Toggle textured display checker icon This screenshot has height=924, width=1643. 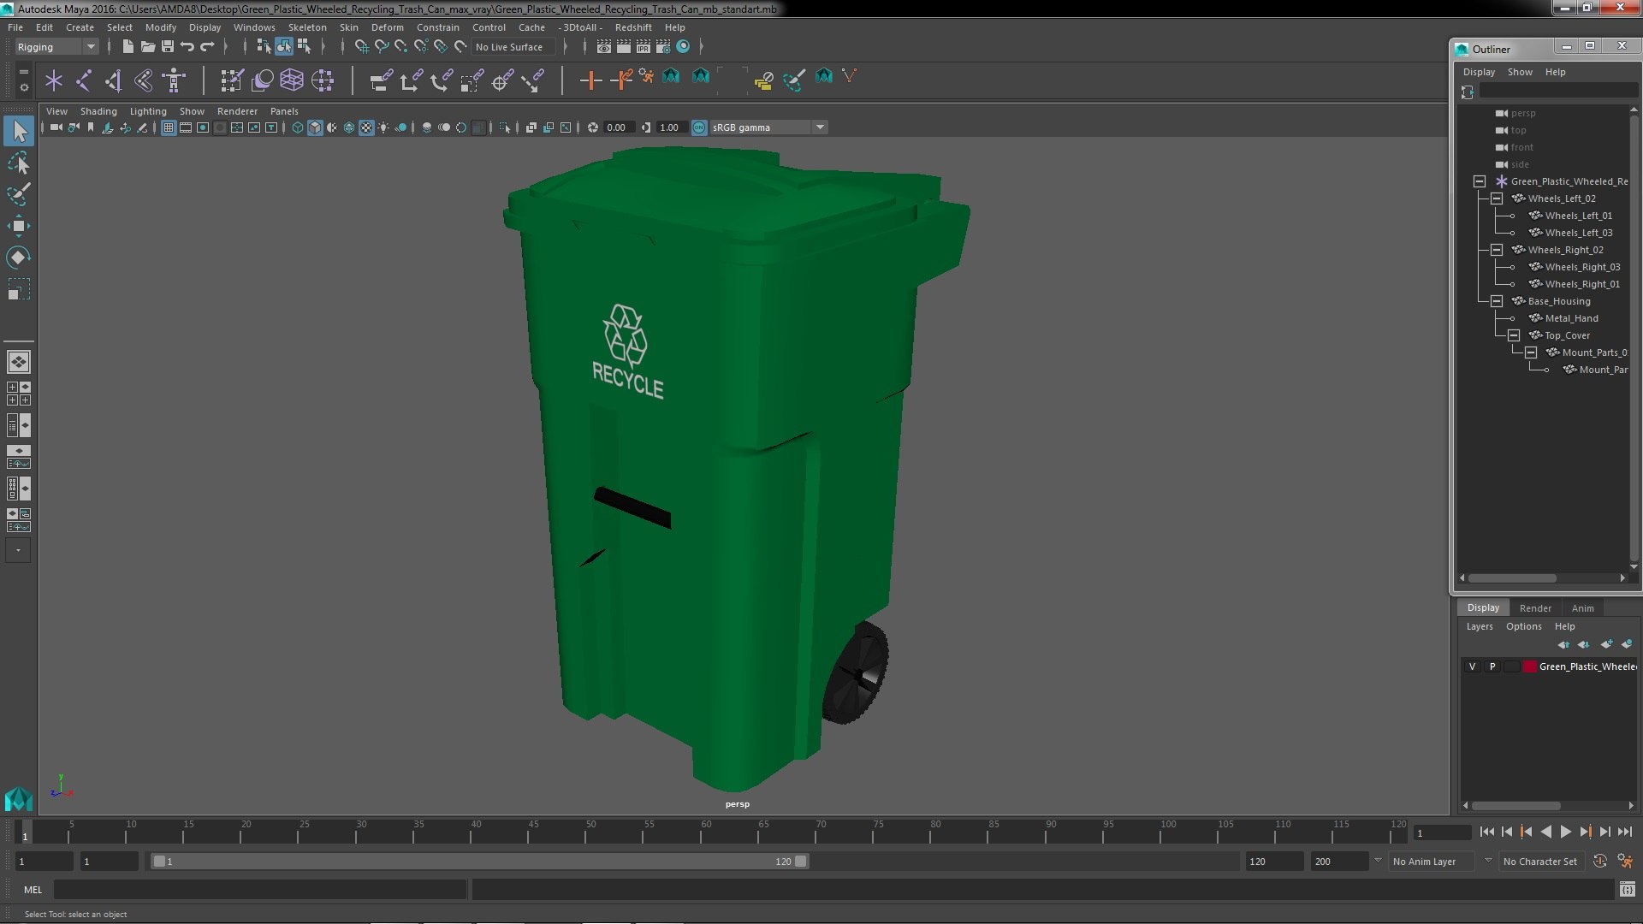point(366,127)
